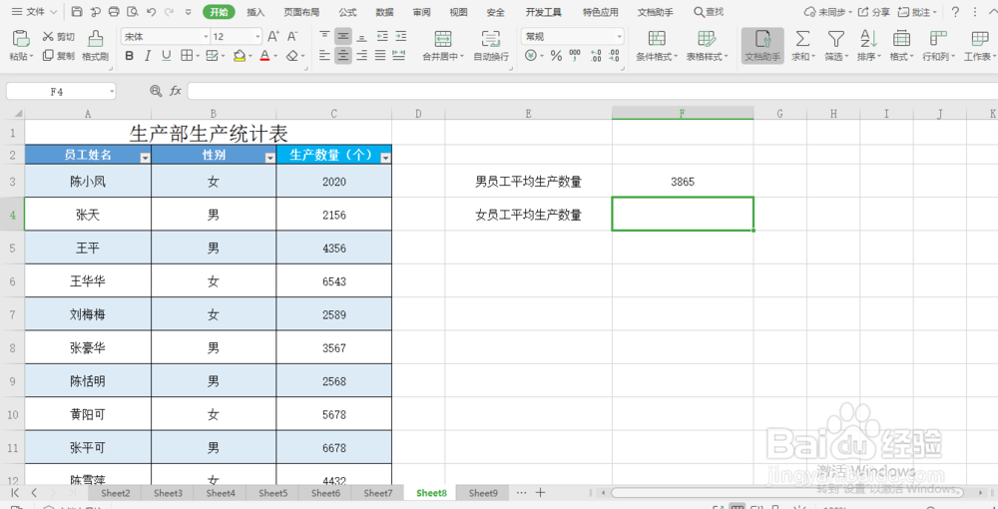Click the Save icon in quick toolbar
The width and height of the screenshot is (998, 509).
(77, 12)
